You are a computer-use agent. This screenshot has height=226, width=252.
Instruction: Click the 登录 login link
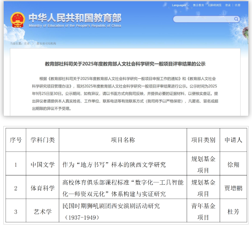[228, 5]
